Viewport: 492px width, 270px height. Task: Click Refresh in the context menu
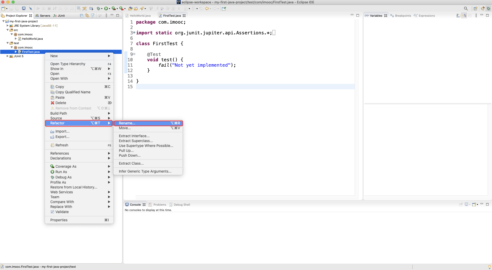pos(79,145)
